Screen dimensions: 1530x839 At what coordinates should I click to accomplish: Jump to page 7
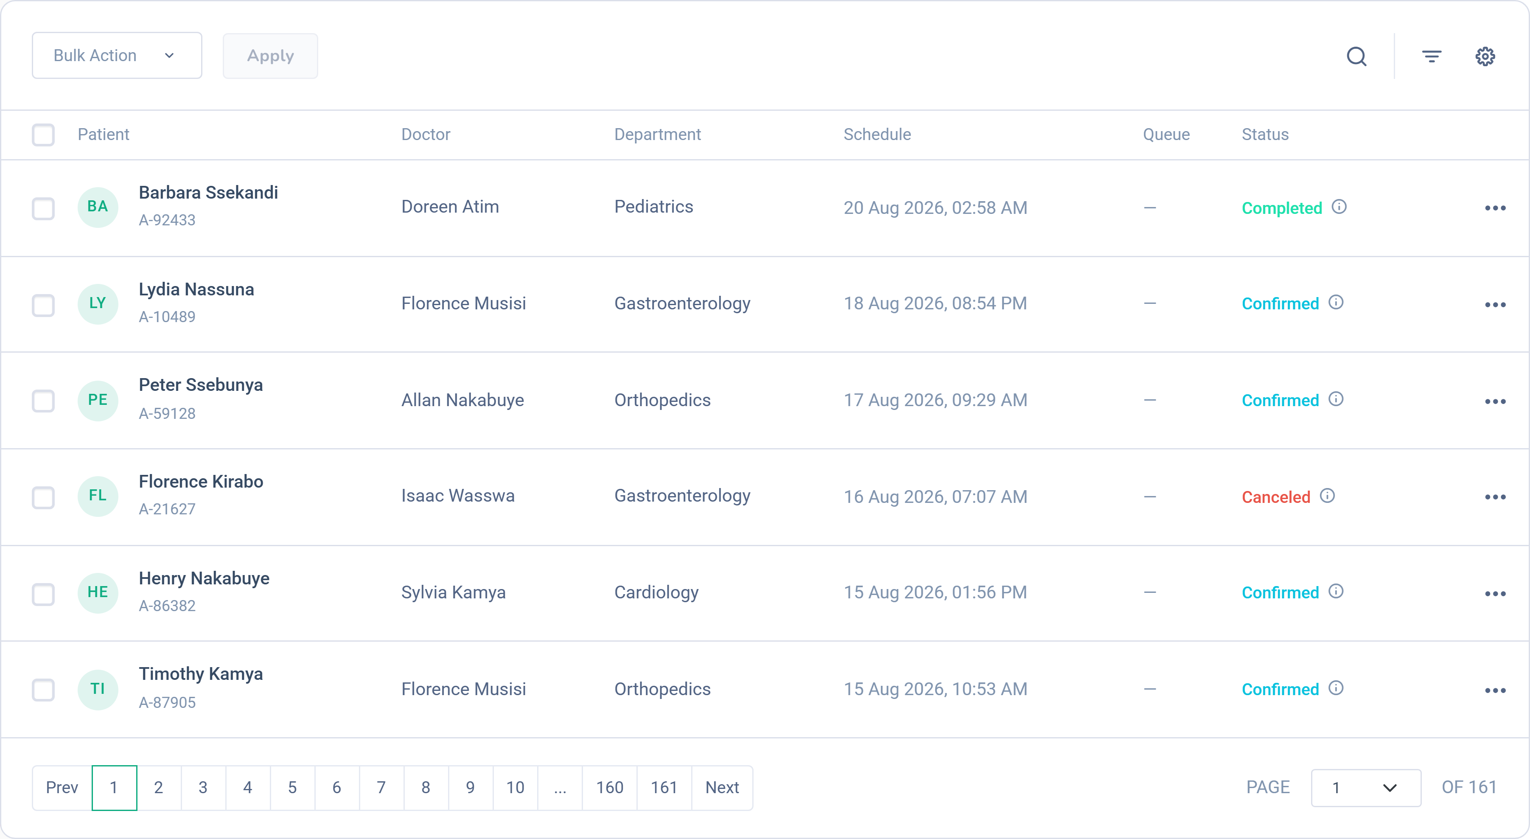pos(381,788)
